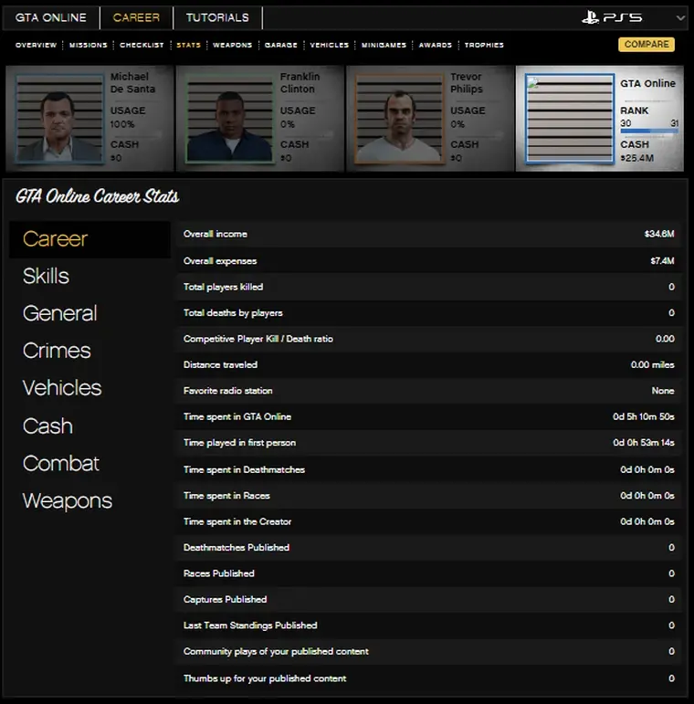
Task: Click the 0.00 miles value
Action: 652,364
